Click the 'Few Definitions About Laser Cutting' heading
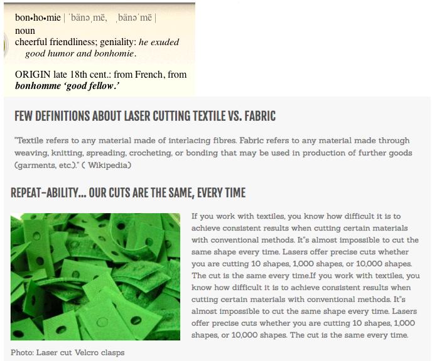 pos(145,116)
